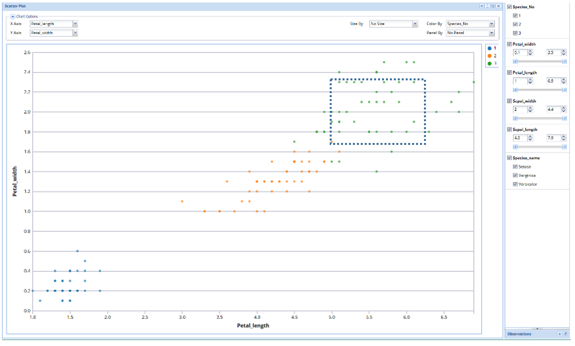Collapse the Chart Options section
Image resolution: width=575 pixels, height=346 pixels.
(x=12, y=16)
